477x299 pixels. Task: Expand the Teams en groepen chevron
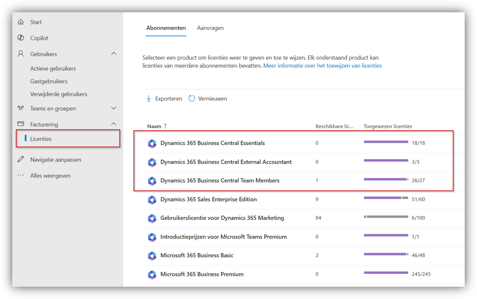pyautogui.click(x=114, y=108)
